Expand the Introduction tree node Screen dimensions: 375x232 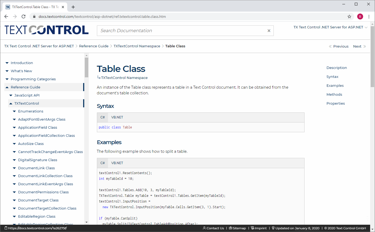point(7,63)
